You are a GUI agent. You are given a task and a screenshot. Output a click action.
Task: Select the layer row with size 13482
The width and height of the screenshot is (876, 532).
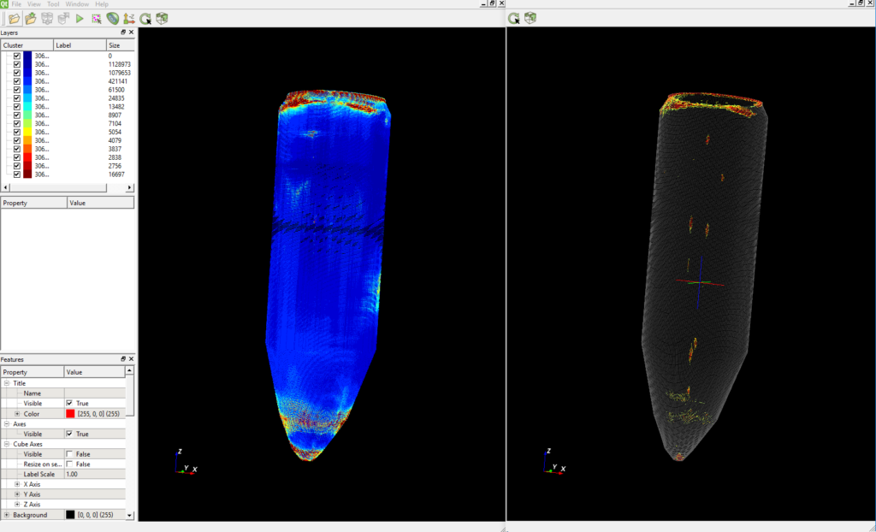click(68, 107)
